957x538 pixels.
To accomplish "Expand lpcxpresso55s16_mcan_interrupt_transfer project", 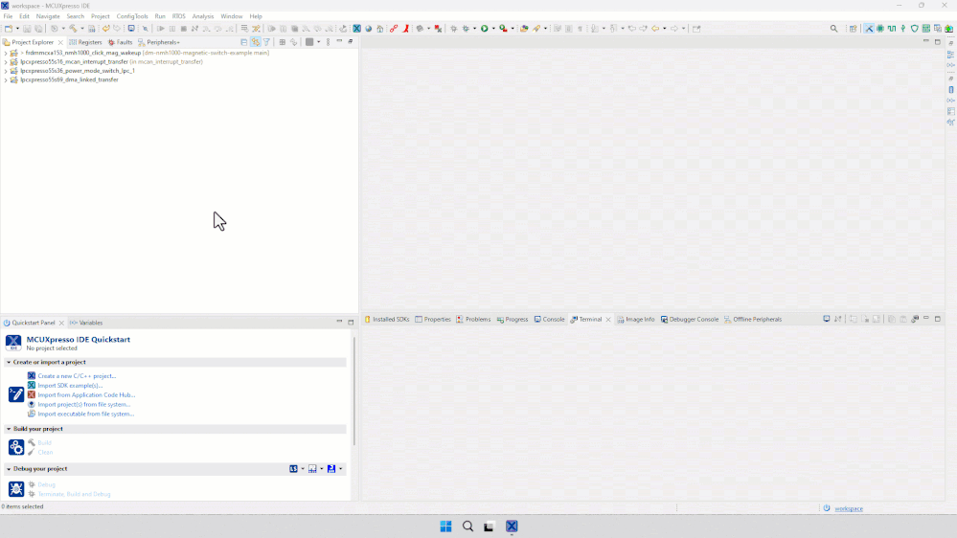I will 6,61.
